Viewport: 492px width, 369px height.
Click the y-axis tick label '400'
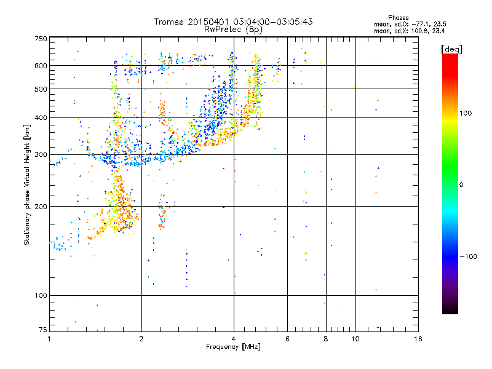tap(41, 118)
